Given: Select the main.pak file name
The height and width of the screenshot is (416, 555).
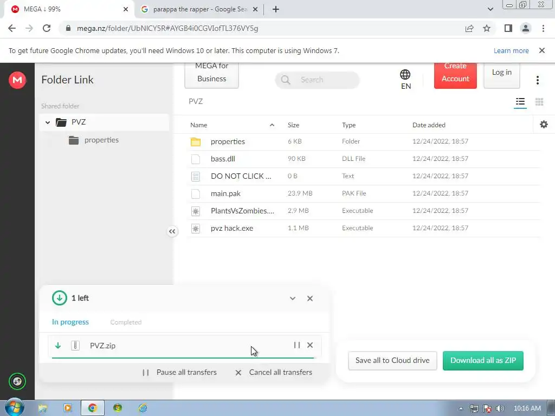Looking at the screenshot, I should pos(225,193).
